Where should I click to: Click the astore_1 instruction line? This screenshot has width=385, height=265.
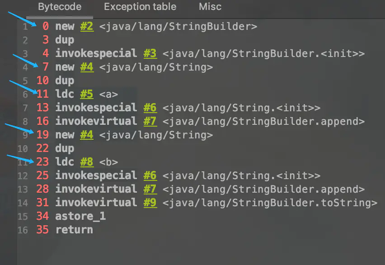pos(80,216)
